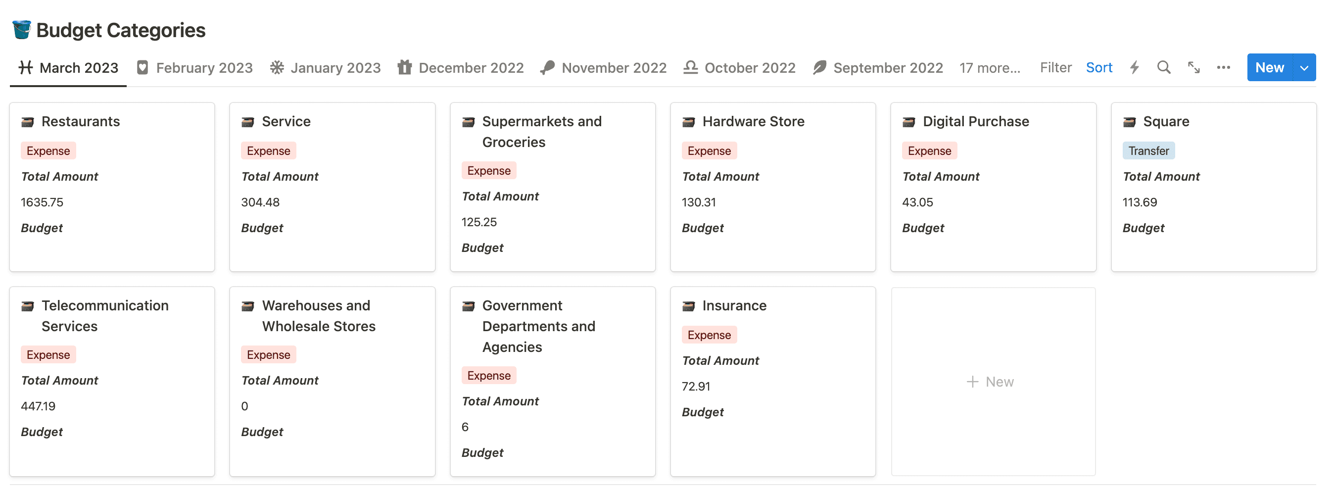1334x495 pixels.
Task: Click the blue New button
Action: click(x=1269, y=67)
